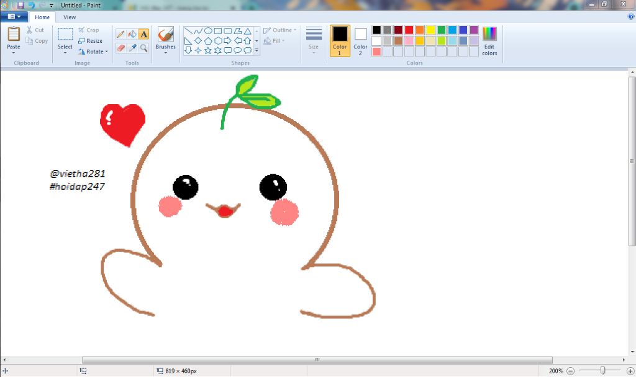Choose the Oval callout shape

(238, 51)
